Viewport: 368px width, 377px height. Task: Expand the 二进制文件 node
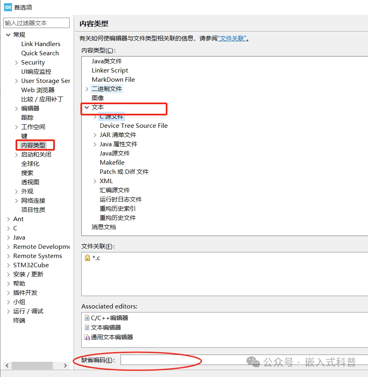[87, 89]
